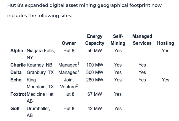Viewport: 179px width, 121px height.
Task: Select the King Mountain, TX location
Action: click(x=40, y=83)
